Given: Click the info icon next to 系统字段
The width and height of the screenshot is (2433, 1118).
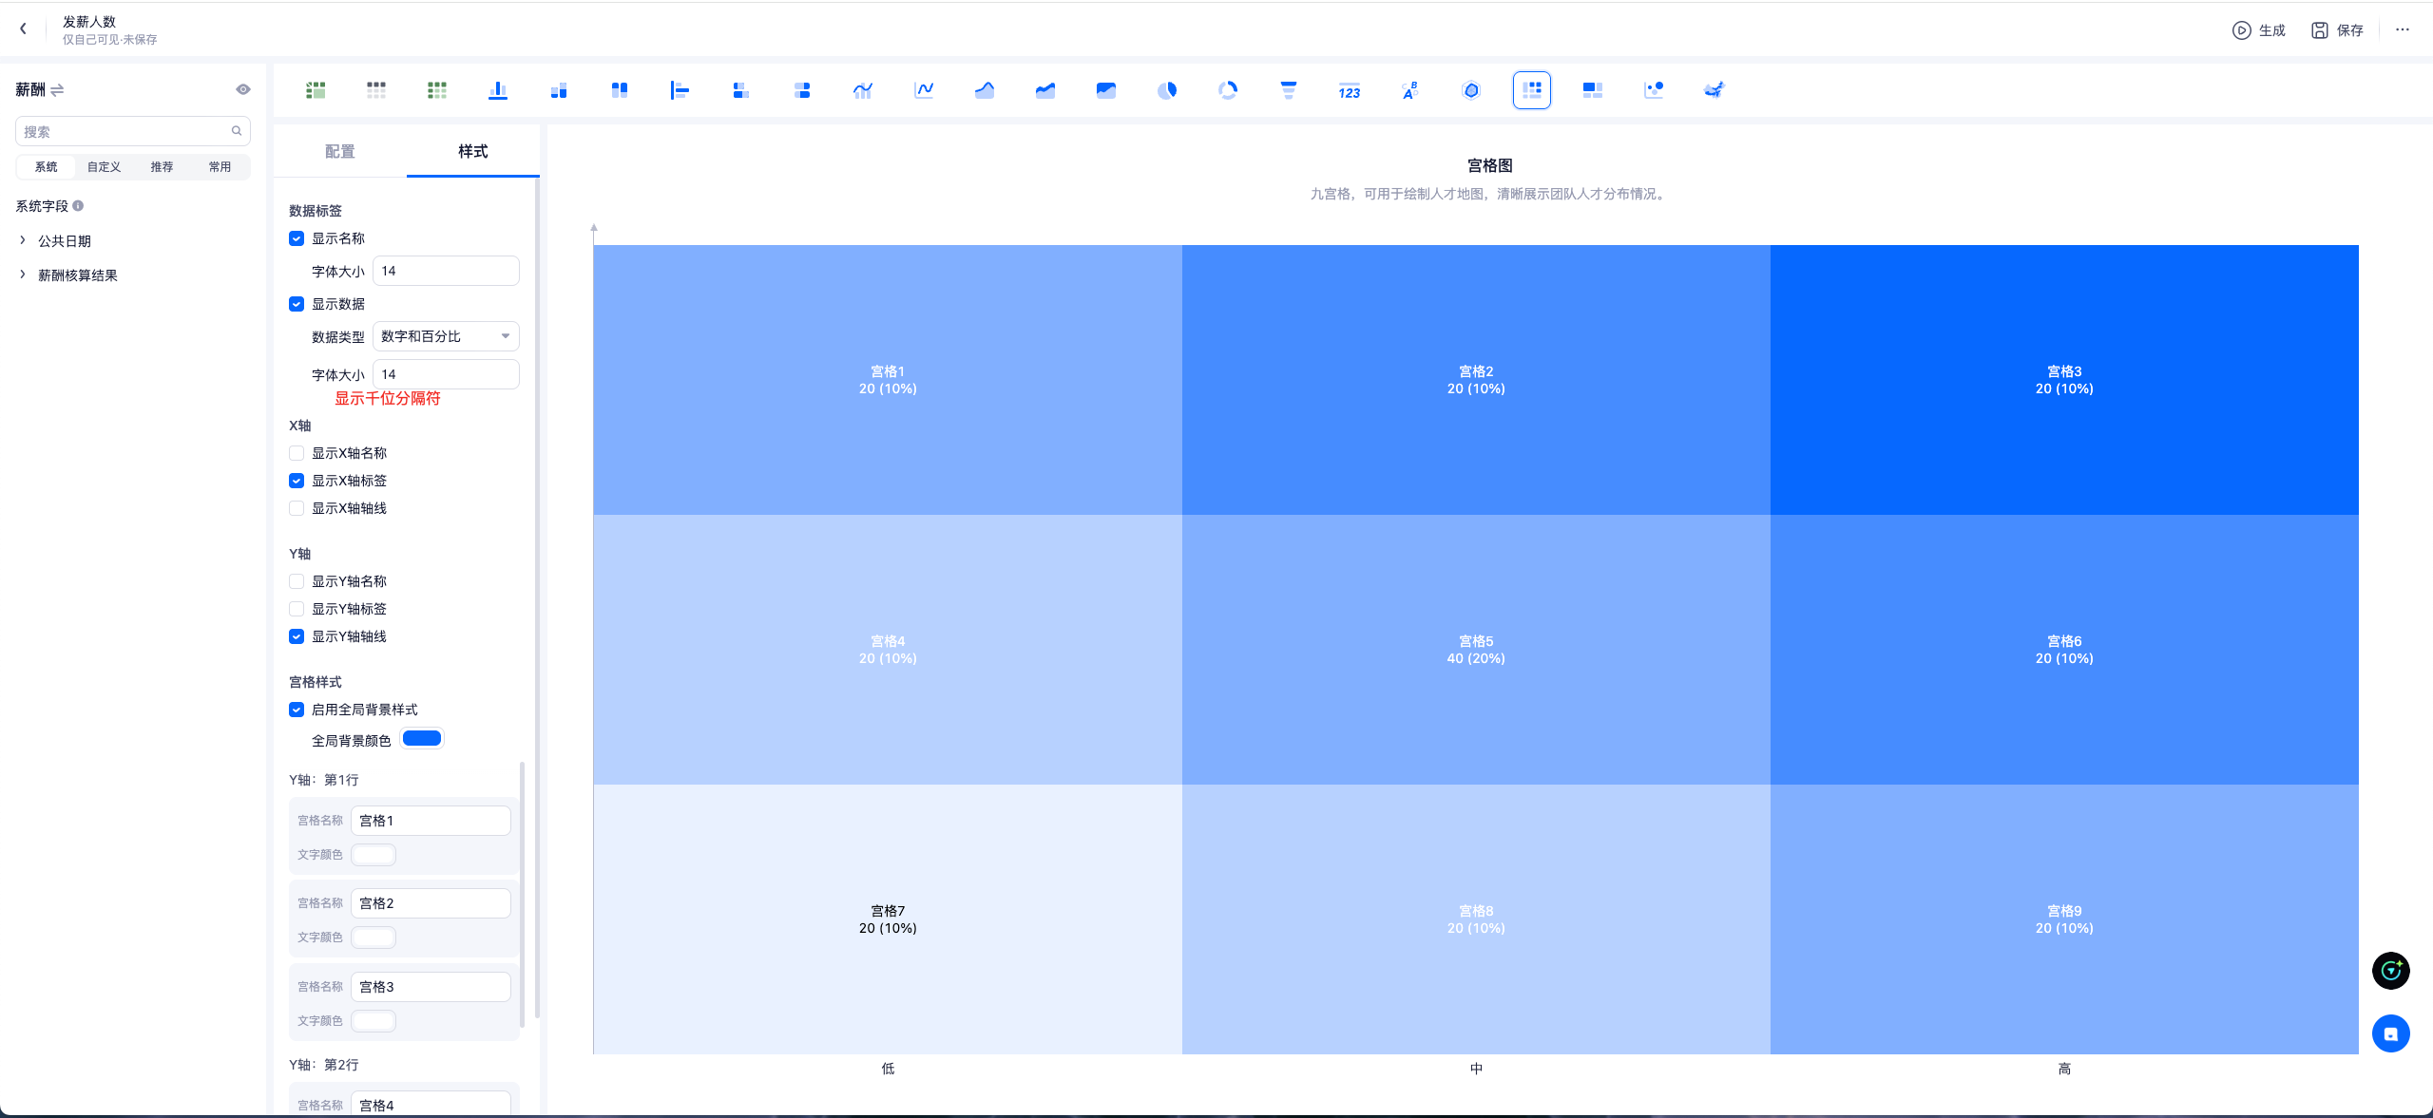Looking at the screenshot, I should [78, 205].
